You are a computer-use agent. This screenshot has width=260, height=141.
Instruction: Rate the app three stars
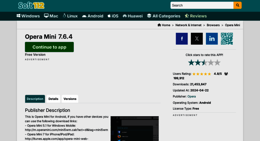pyautogui.click(x=204, y=63)
